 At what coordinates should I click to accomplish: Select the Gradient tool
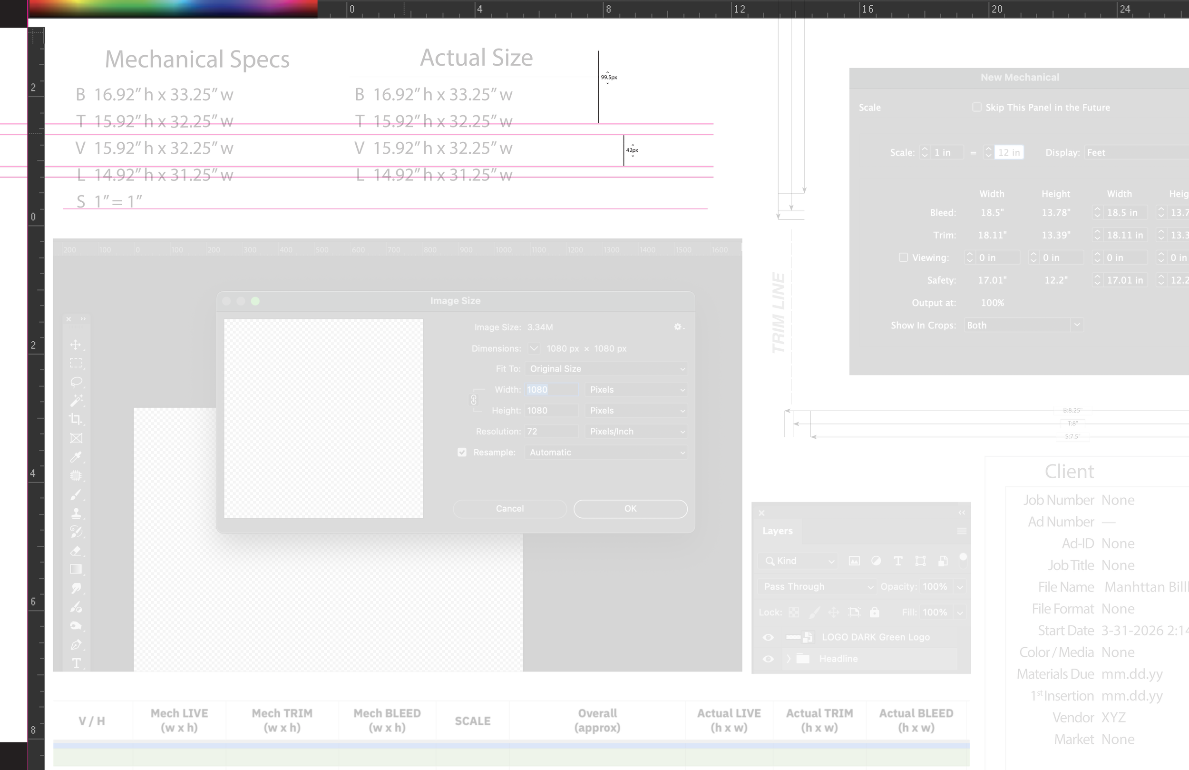coord(76,569)
